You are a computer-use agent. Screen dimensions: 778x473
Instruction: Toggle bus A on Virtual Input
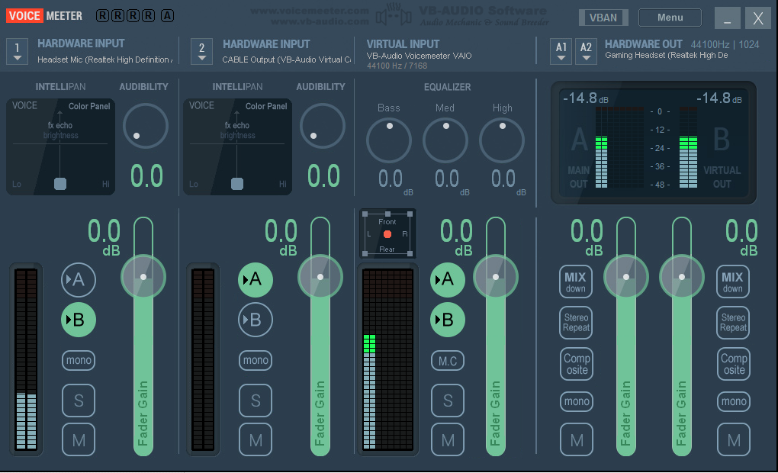tap(447, 279)
